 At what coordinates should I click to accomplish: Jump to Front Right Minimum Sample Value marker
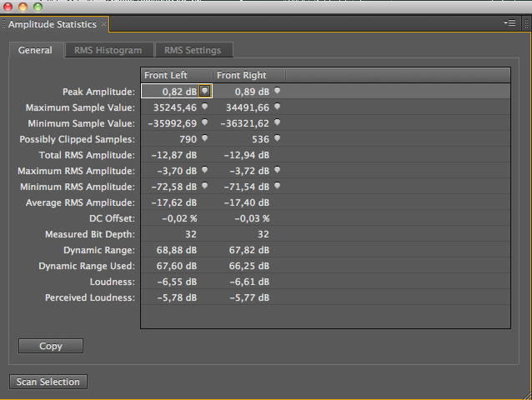[277, 122]
